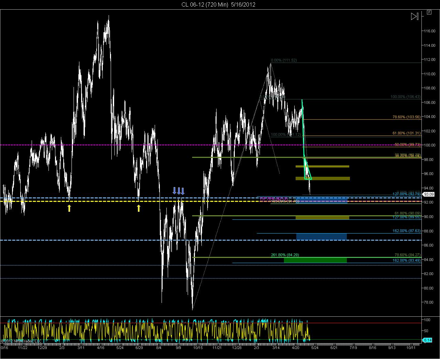The width and height of the screenshot is (440, 359).
Task: Select the 162.00% (83.49) extension label
Action: (x=407, y=260)
